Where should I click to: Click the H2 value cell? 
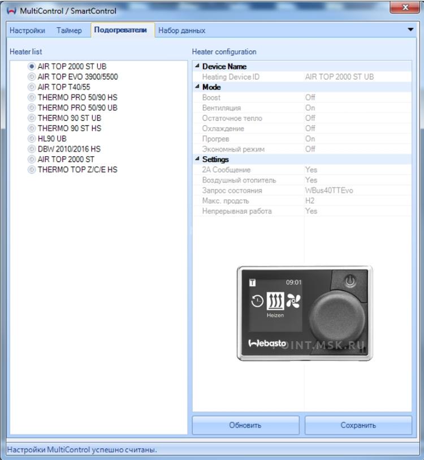coord(358,201)
